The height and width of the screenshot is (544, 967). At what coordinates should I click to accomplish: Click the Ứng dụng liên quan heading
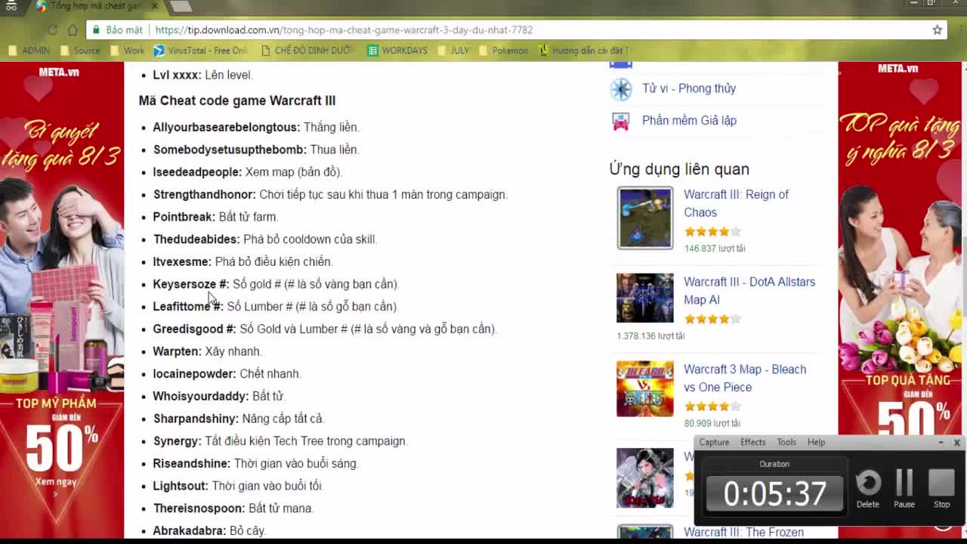click(679, 168)
